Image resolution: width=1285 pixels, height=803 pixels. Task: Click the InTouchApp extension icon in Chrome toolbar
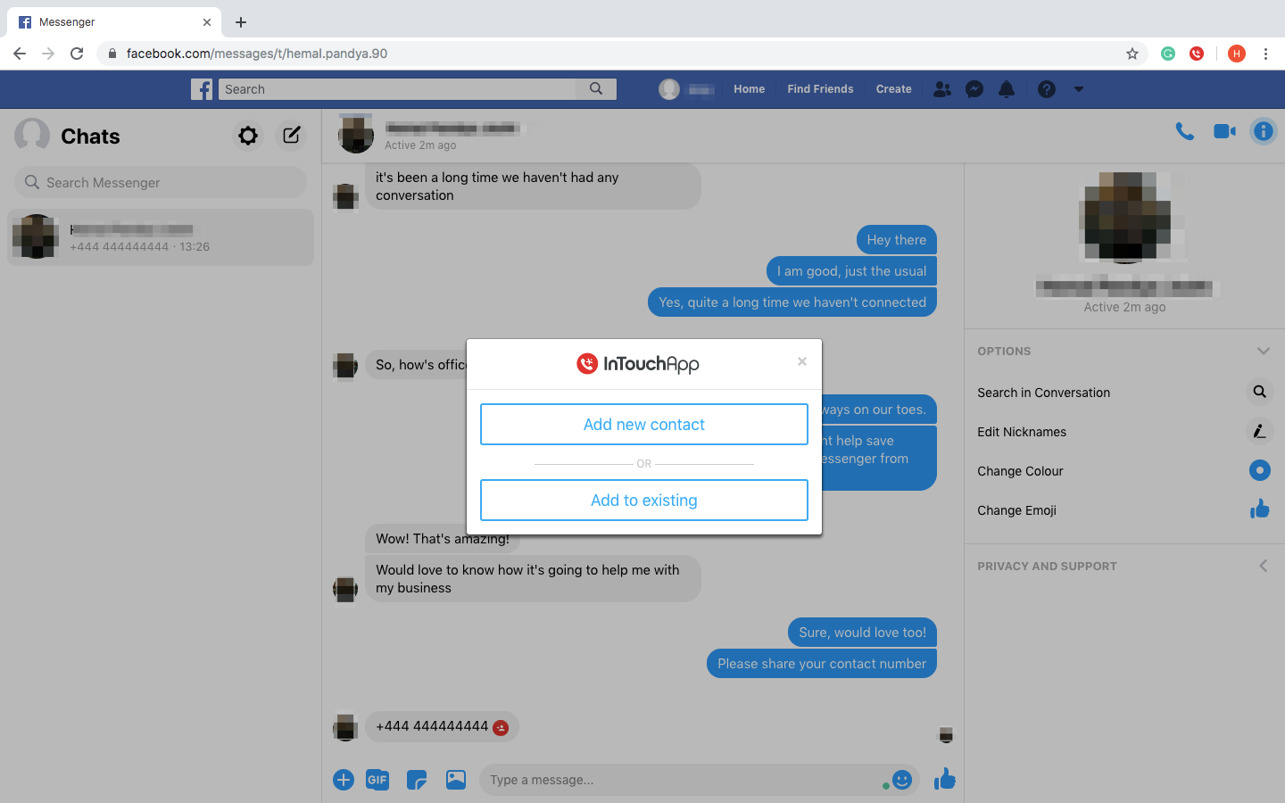coord(1197,54)
